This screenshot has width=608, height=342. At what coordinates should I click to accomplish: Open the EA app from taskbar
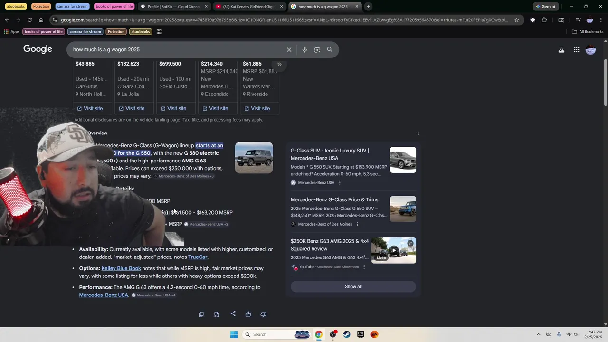coord(375,334)
